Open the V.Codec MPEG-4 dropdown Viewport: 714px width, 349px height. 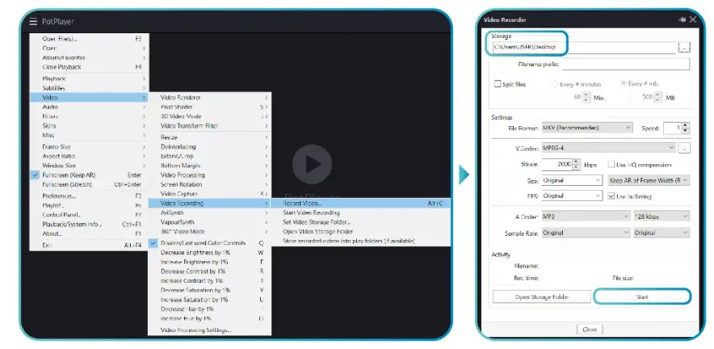[609, 148]
